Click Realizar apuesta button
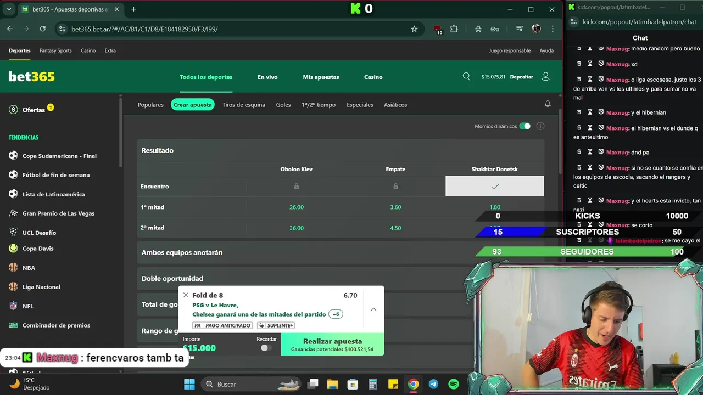 coord(332,344)
